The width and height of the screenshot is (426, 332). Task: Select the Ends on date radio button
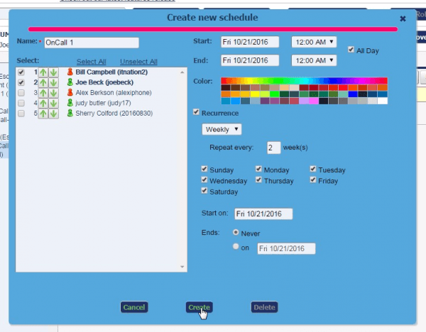[x=236, y=246]
